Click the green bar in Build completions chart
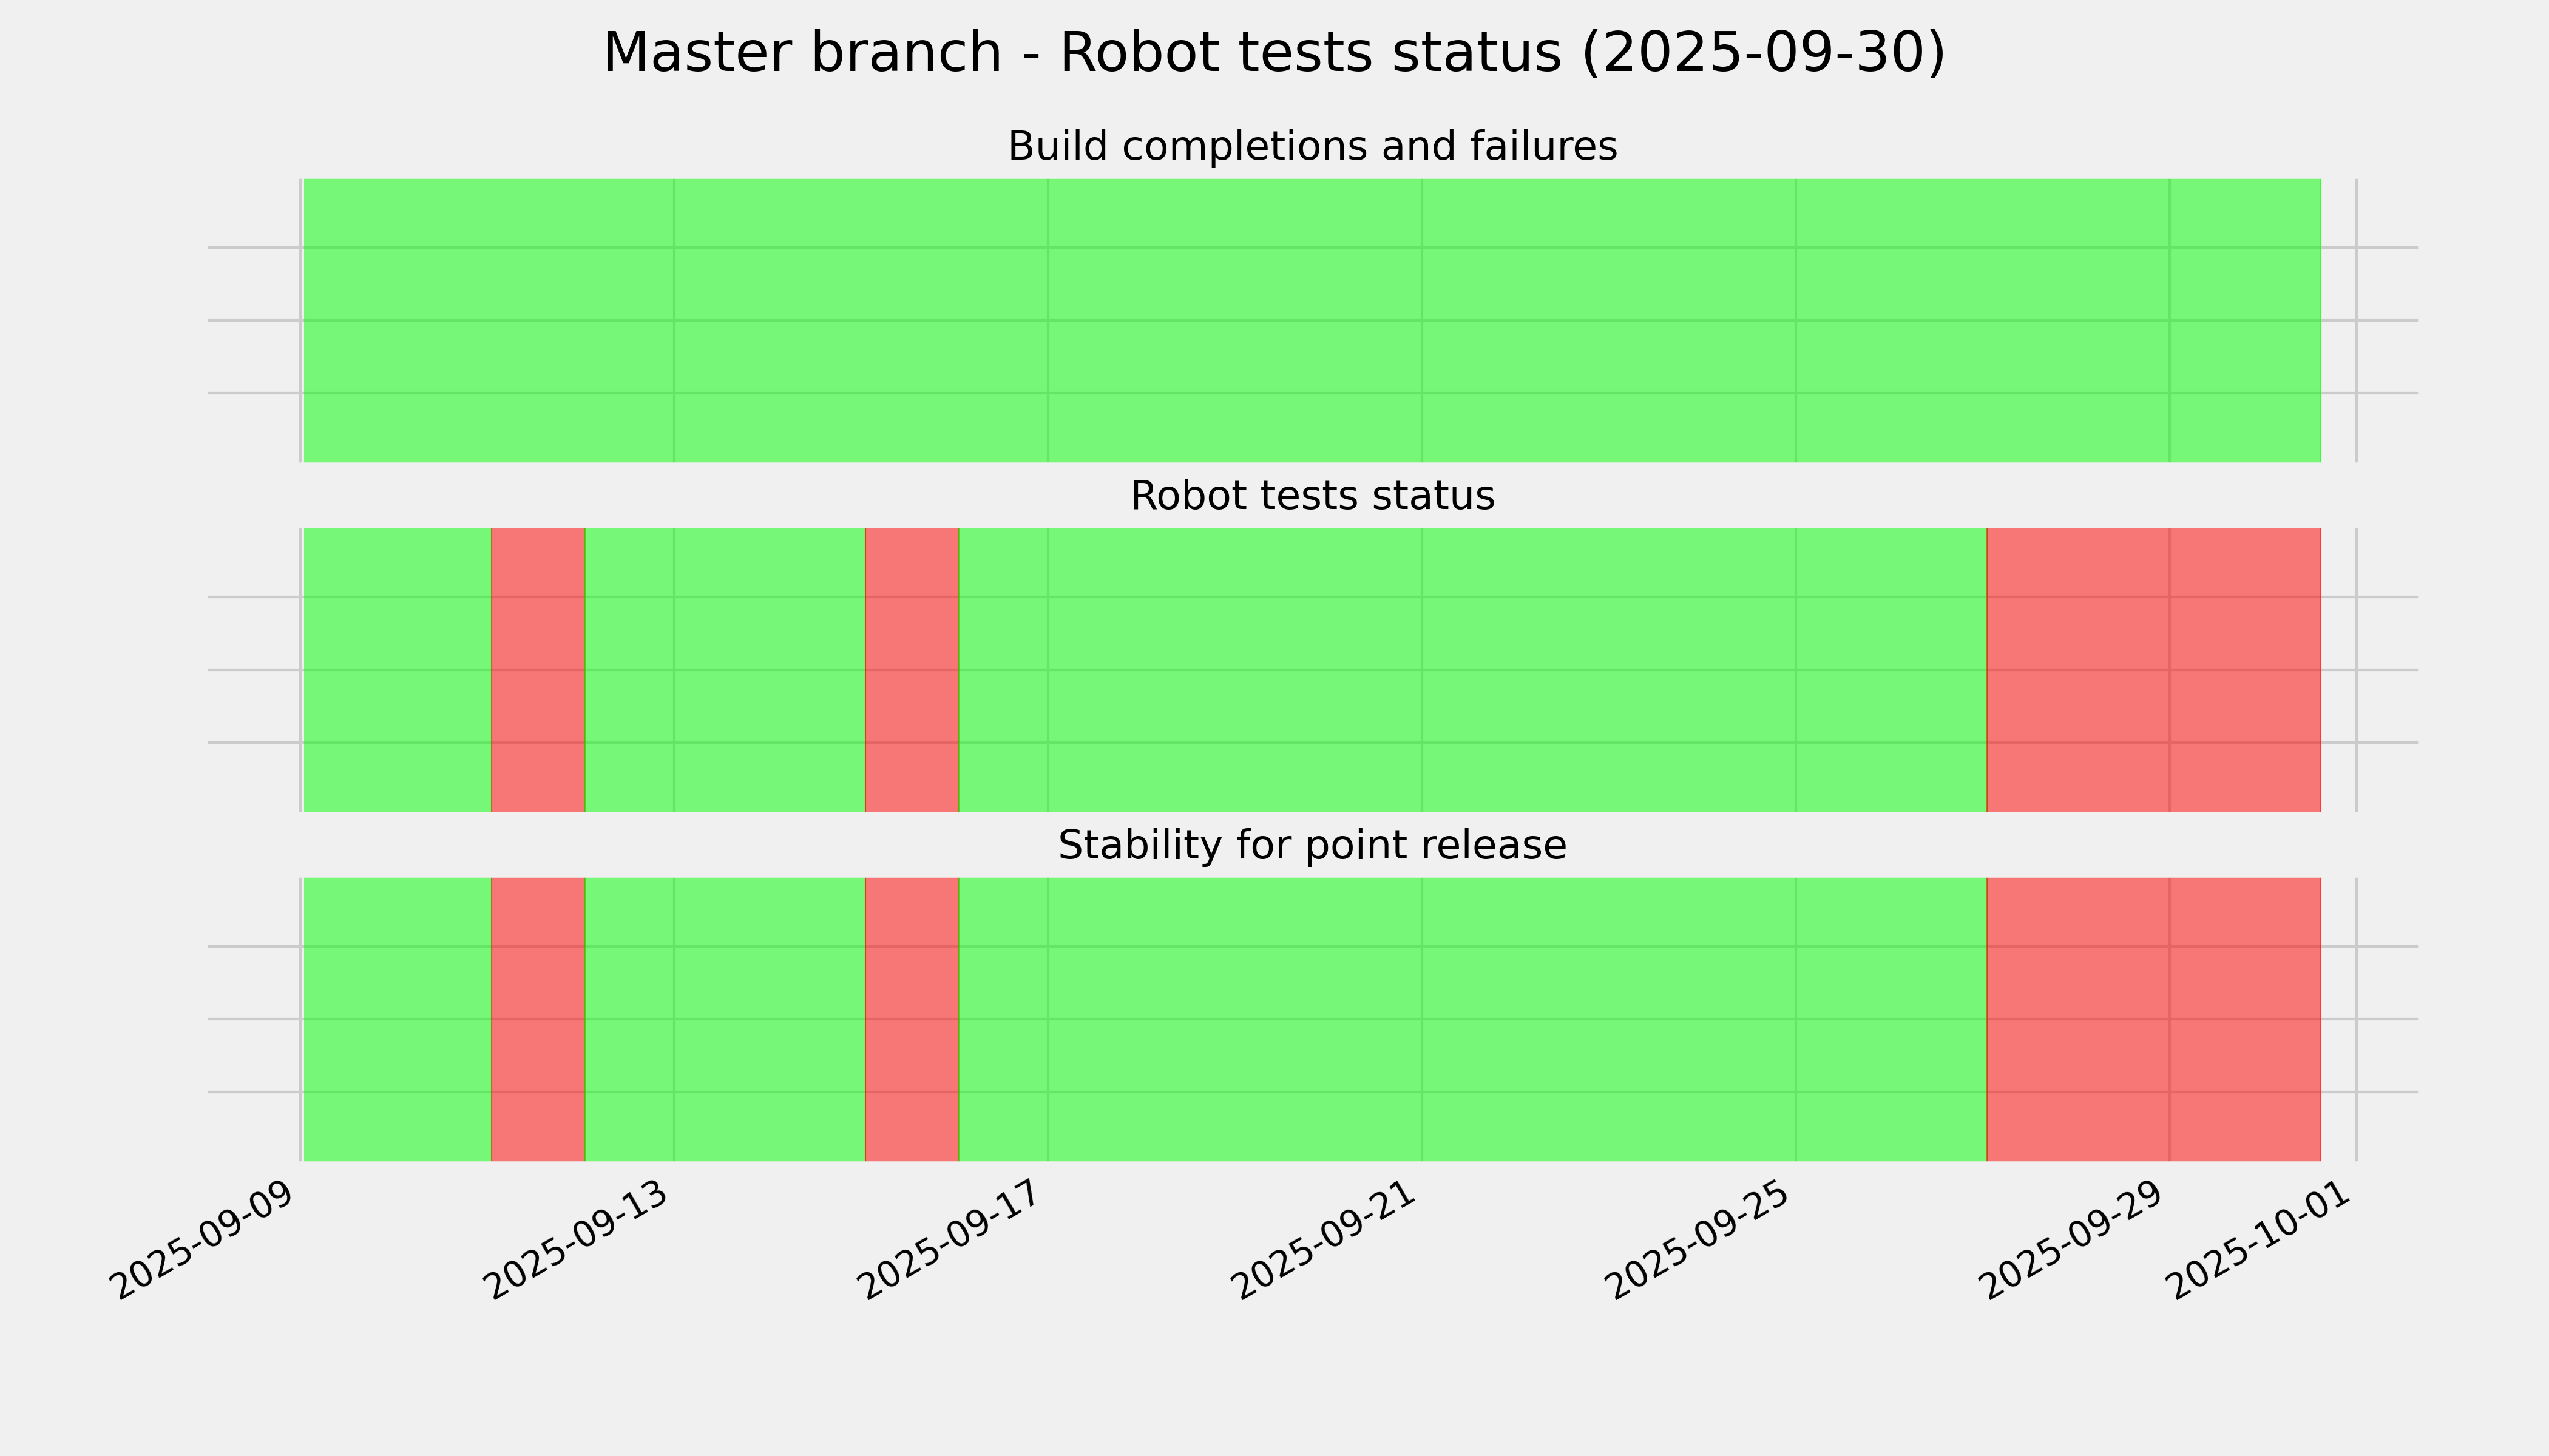Screen dimensions: 2549x1456 [1312, 320]
